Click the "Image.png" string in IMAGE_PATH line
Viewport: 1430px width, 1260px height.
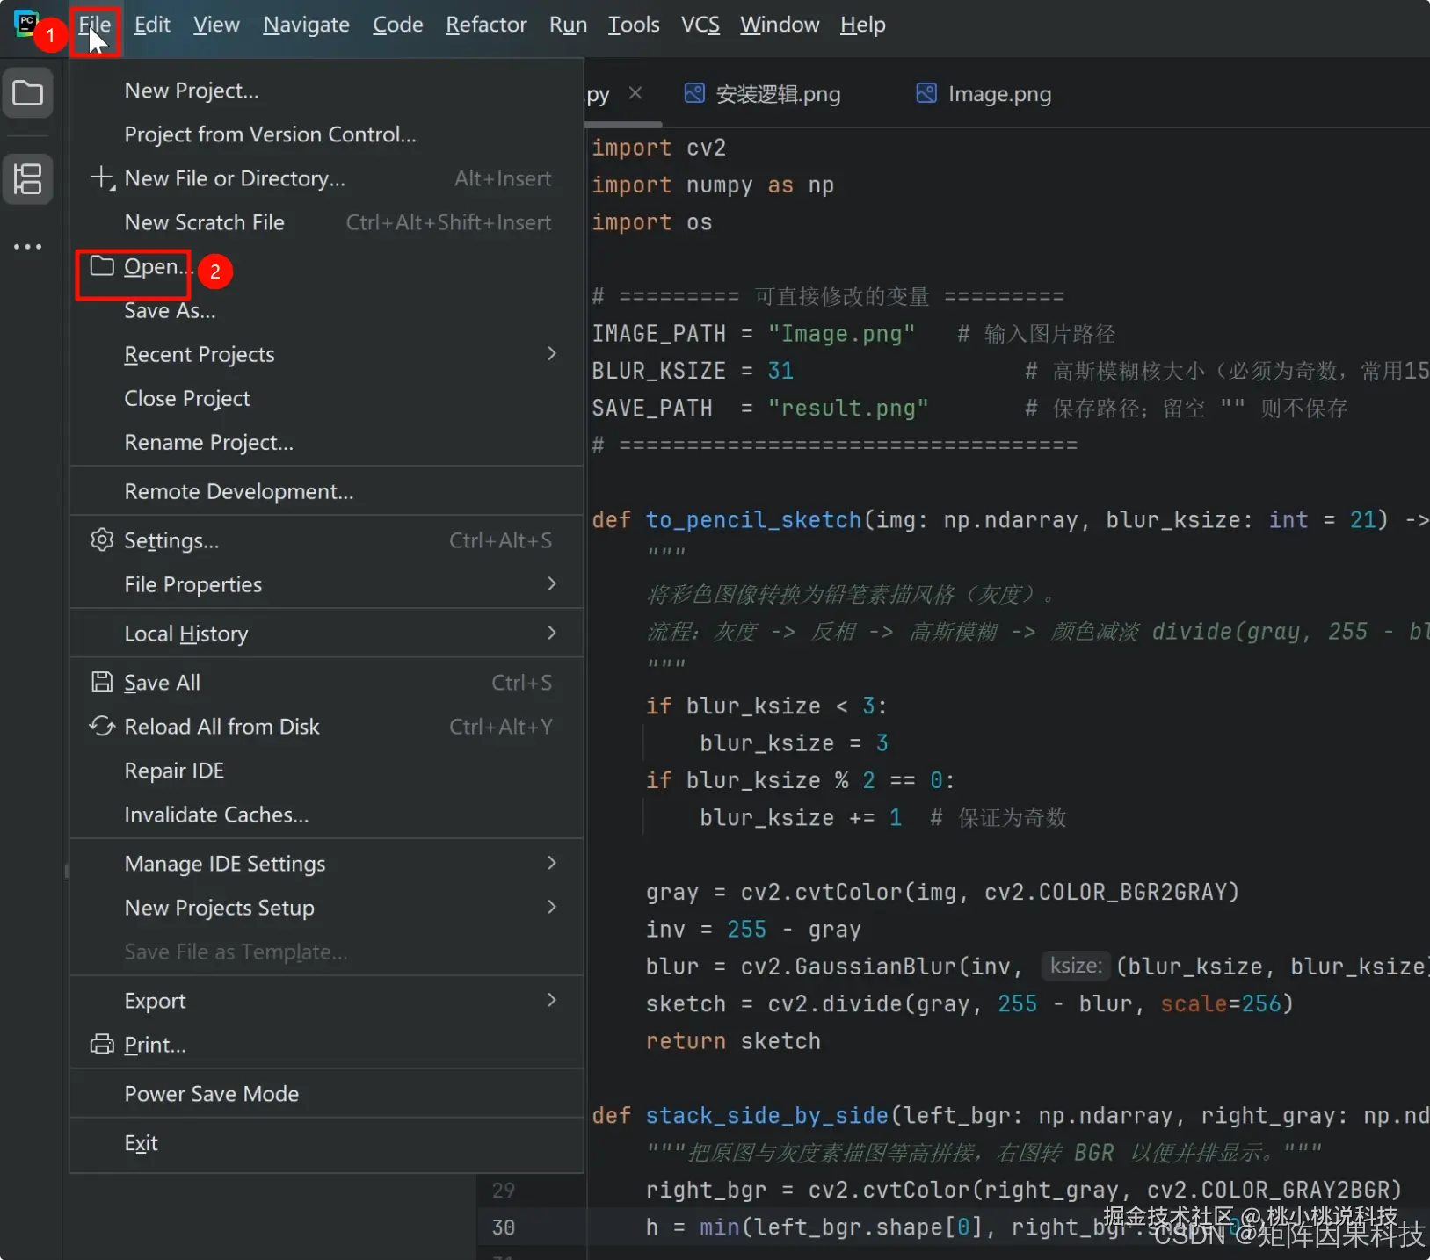coord(842,334)
